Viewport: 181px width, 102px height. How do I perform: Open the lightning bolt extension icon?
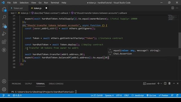click(x=4, y=50)
